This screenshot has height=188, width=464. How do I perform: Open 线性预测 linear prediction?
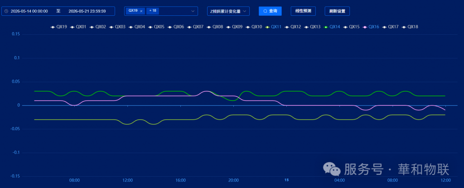[303, 11]
